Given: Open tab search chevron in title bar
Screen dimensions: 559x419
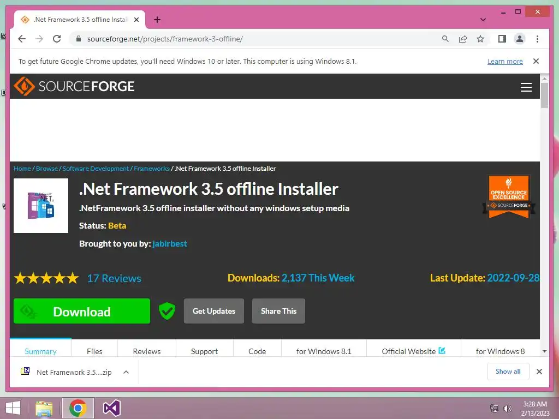Looking at the screenshot, I should click(x=483, y=20).
